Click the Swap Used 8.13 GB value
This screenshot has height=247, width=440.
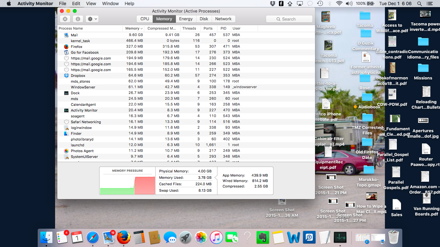[x=205, y=190]
